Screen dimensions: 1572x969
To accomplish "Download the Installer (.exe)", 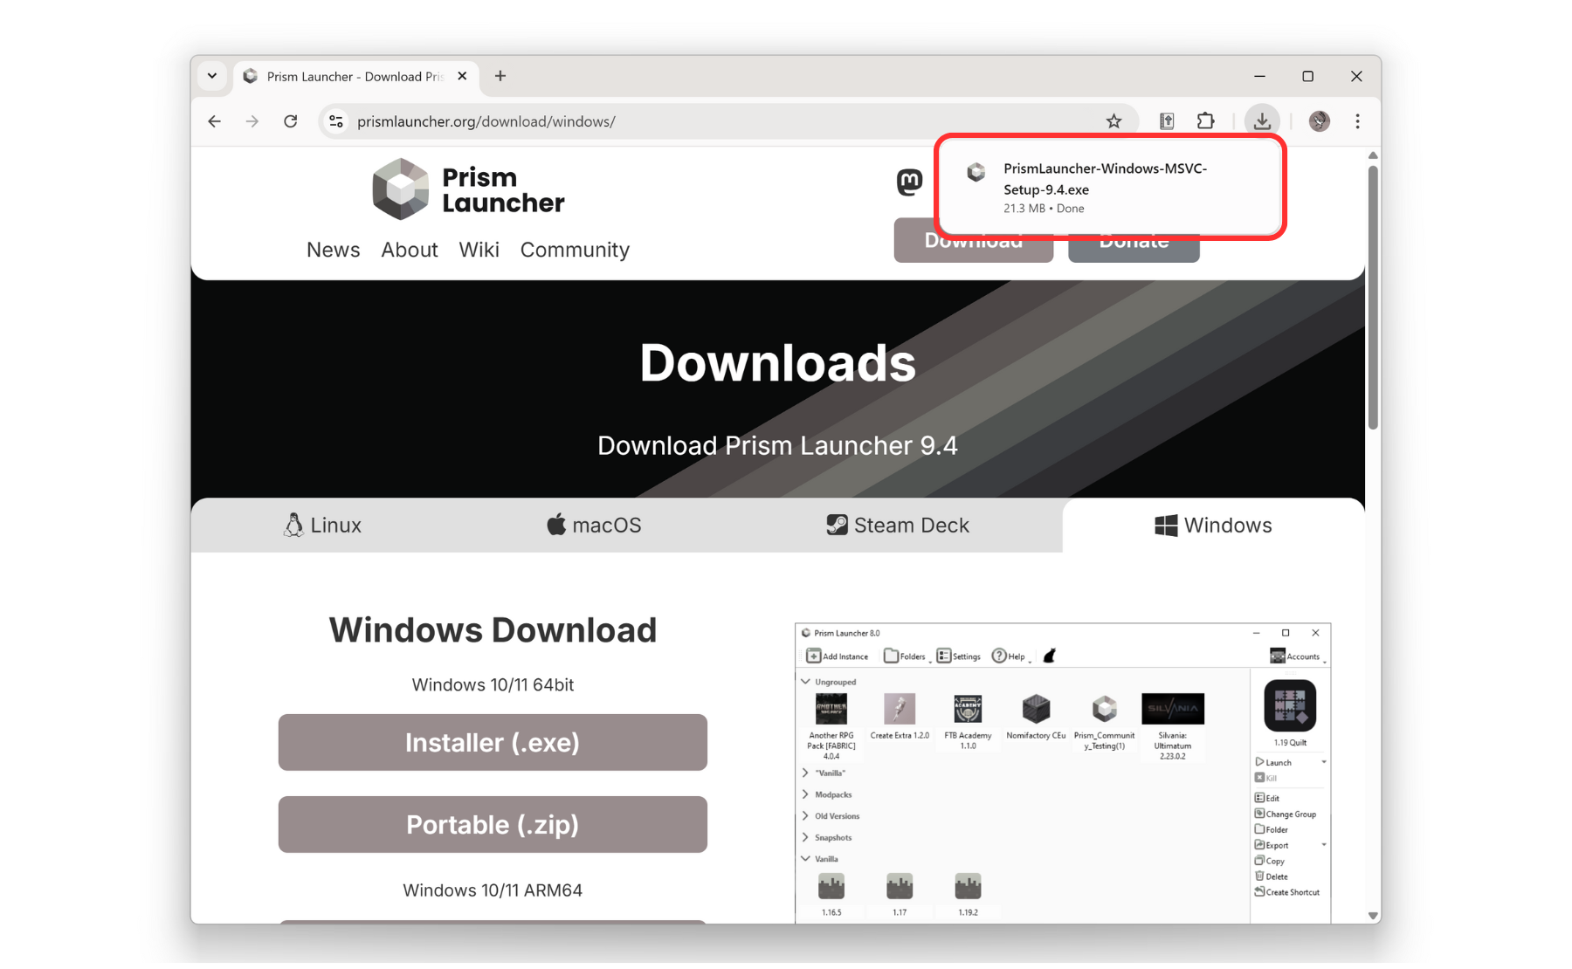I will point(493,742).
